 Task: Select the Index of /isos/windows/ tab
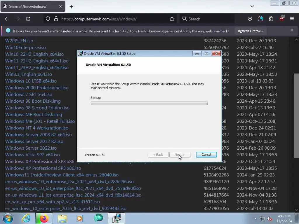pyautogui.click(x=33, y=6)
